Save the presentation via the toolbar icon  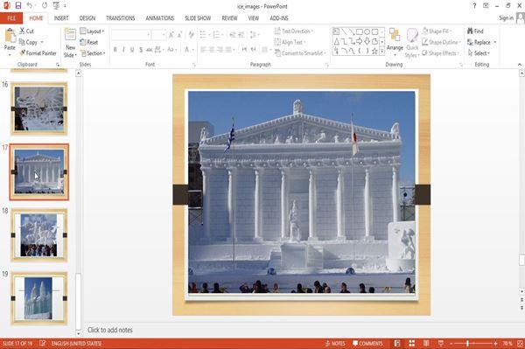pyautogui.click(x=18, y=6)
